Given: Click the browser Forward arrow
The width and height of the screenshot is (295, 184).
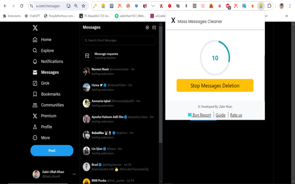Looking at the screenshot, I should tap(13, 6).
